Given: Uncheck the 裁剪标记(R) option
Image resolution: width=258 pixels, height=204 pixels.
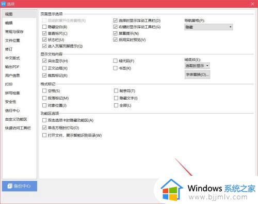Looking at the screenshot, I should tap(44, 76).
